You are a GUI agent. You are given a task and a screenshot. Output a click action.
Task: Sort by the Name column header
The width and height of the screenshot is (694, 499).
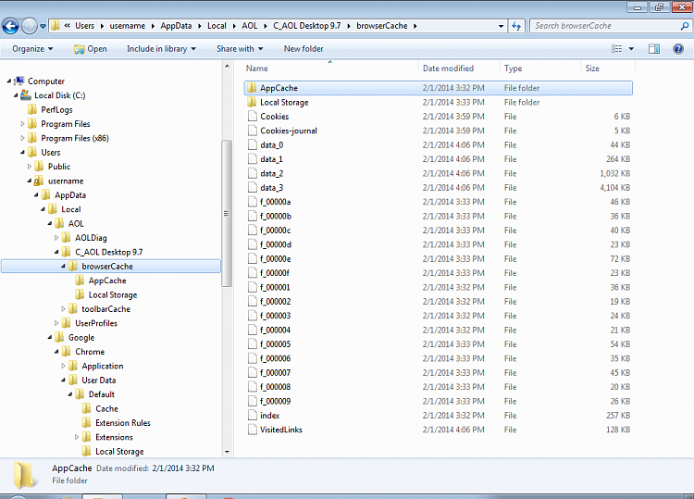329,69
